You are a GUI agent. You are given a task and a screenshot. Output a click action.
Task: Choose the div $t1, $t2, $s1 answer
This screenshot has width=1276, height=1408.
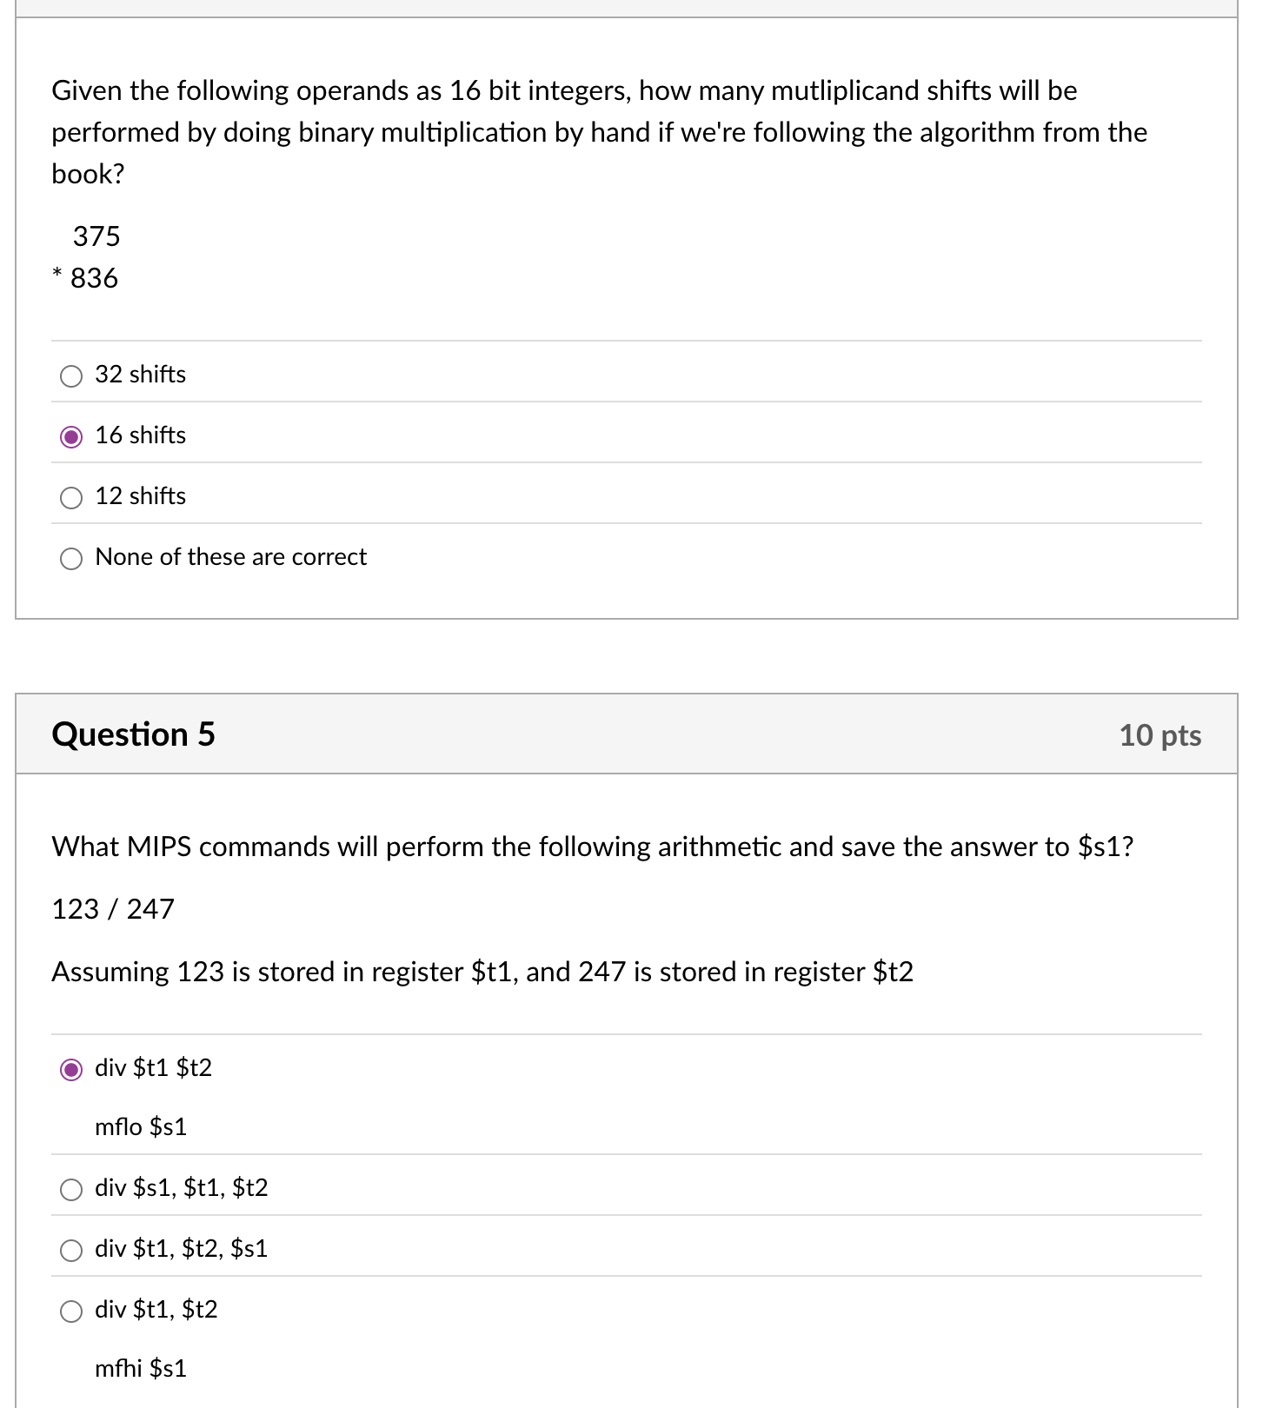[x=71, y=1251]
